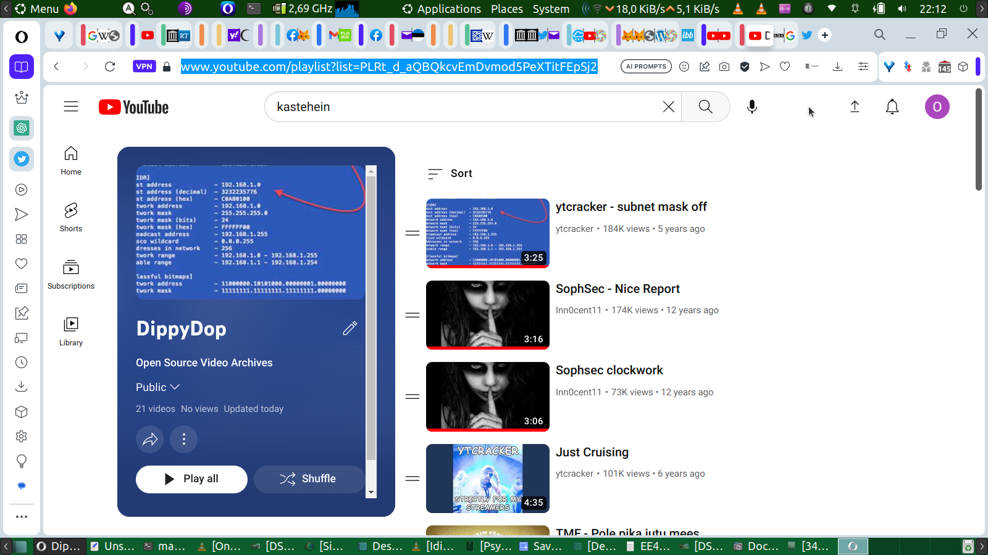Open the Player panel in Opera sidebar
The image size is (988, 555).
pyautogui.click(x=22, y=190)
